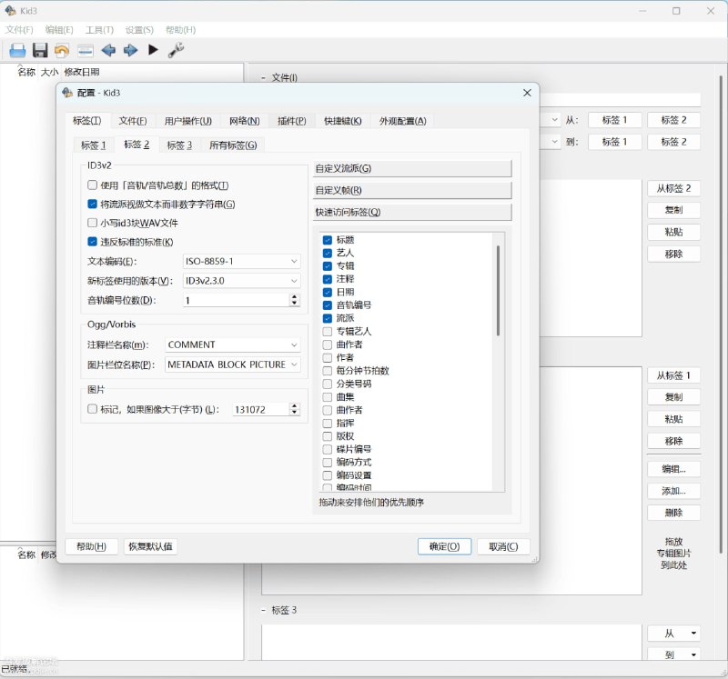Click the quick access tag list scrollbar
Image resolution: width=728 pixels, height=679 pixels.
pyautogui.click(x=498, y=290)
